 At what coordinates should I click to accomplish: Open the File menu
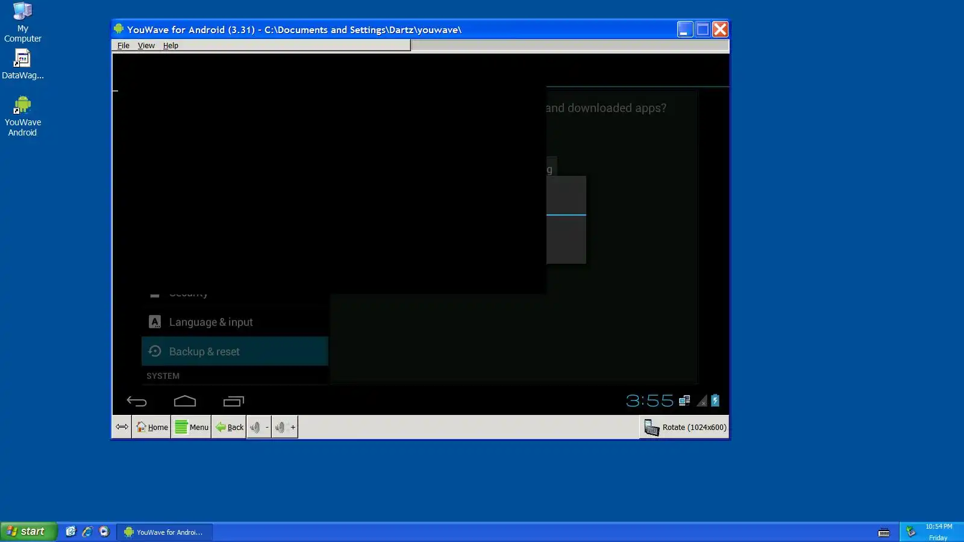[x=124, y=46]
